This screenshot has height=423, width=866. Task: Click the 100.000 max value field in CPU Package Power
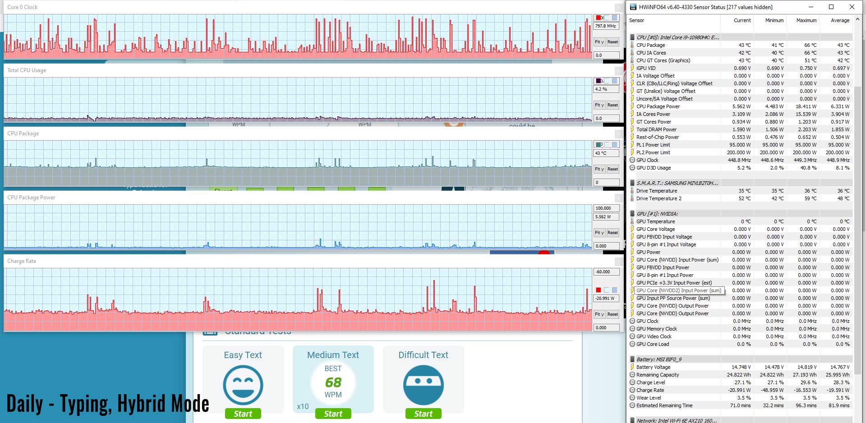(x=606, y=208)
